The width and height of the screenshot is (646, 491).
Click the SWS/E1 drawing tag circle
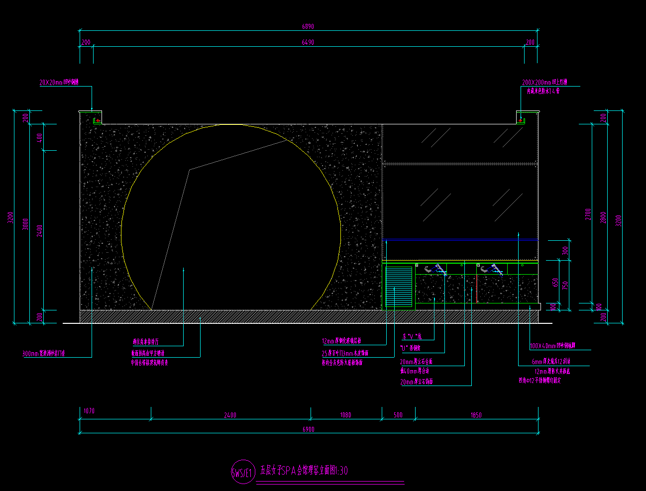click(242, 472)
